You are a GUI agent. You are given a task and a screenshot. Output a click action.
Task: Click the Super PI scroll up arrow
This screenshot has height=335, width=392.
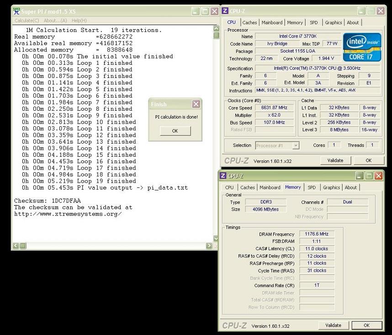217,28
